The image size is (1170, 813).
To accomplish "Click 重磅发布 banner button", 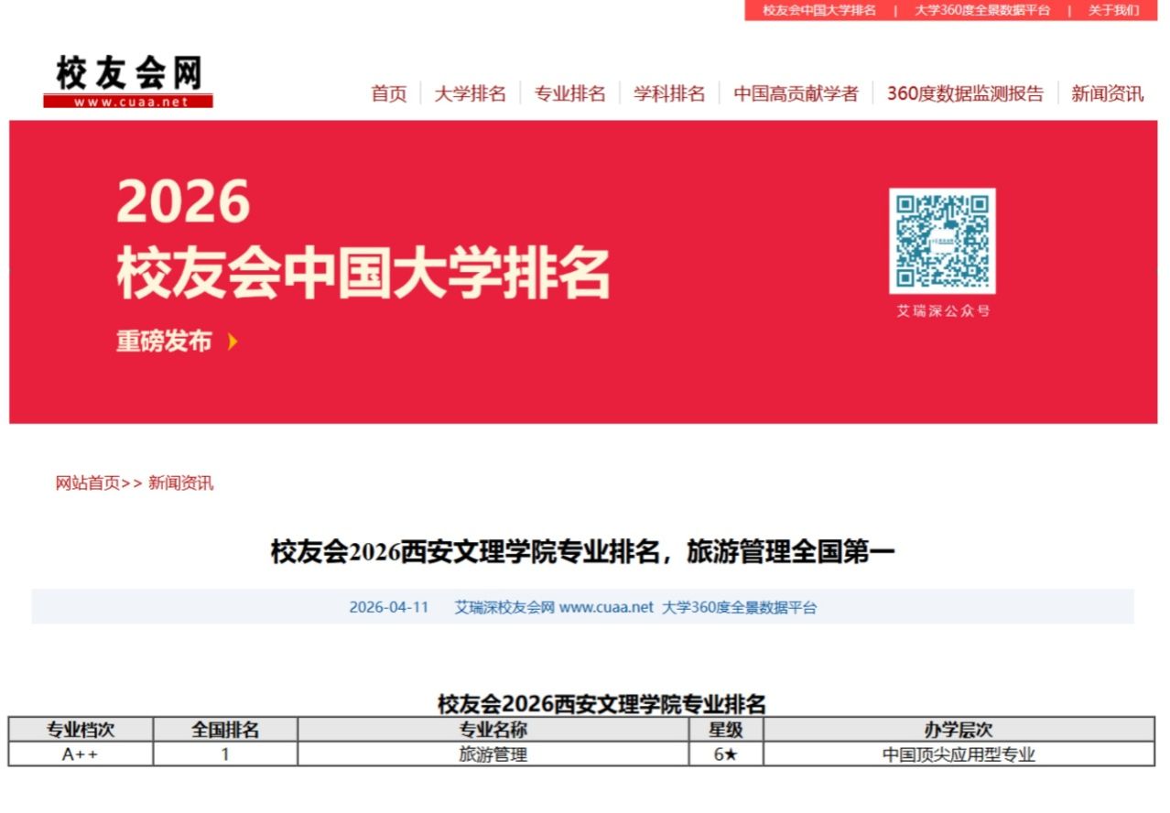I will click(x=164, y=341).
